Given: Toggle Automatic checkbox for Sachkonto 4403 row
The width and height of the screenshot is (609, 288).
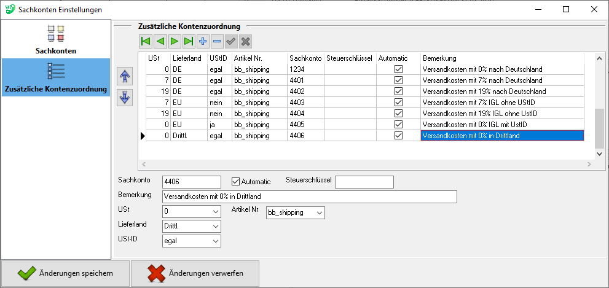Looking at the screenshot, I should coord(398,103).
